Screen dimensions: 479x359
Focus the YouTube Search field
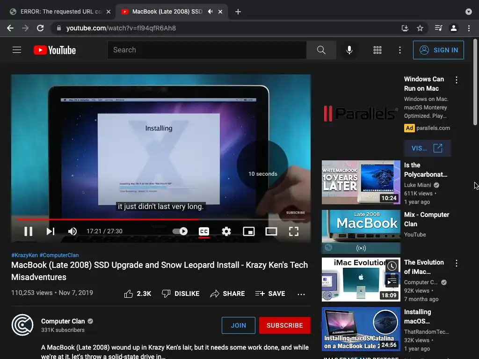coord(207,50)
